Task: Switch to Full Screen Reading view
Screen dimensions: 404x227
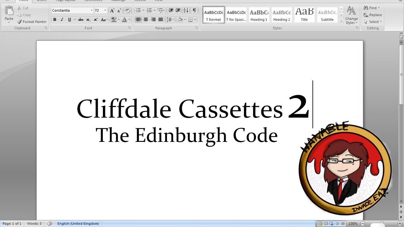Action: click(326, 224)
